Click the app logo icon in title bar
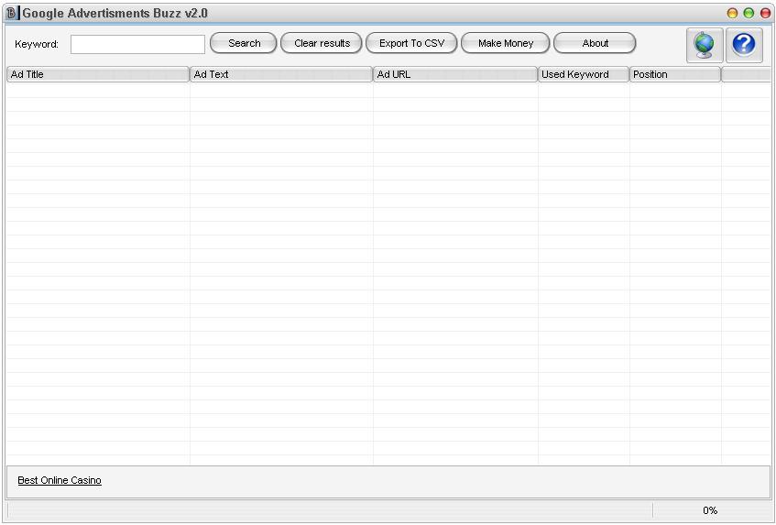Image resolution: width=776 pixels, height=525 pixels. [12, 13]
